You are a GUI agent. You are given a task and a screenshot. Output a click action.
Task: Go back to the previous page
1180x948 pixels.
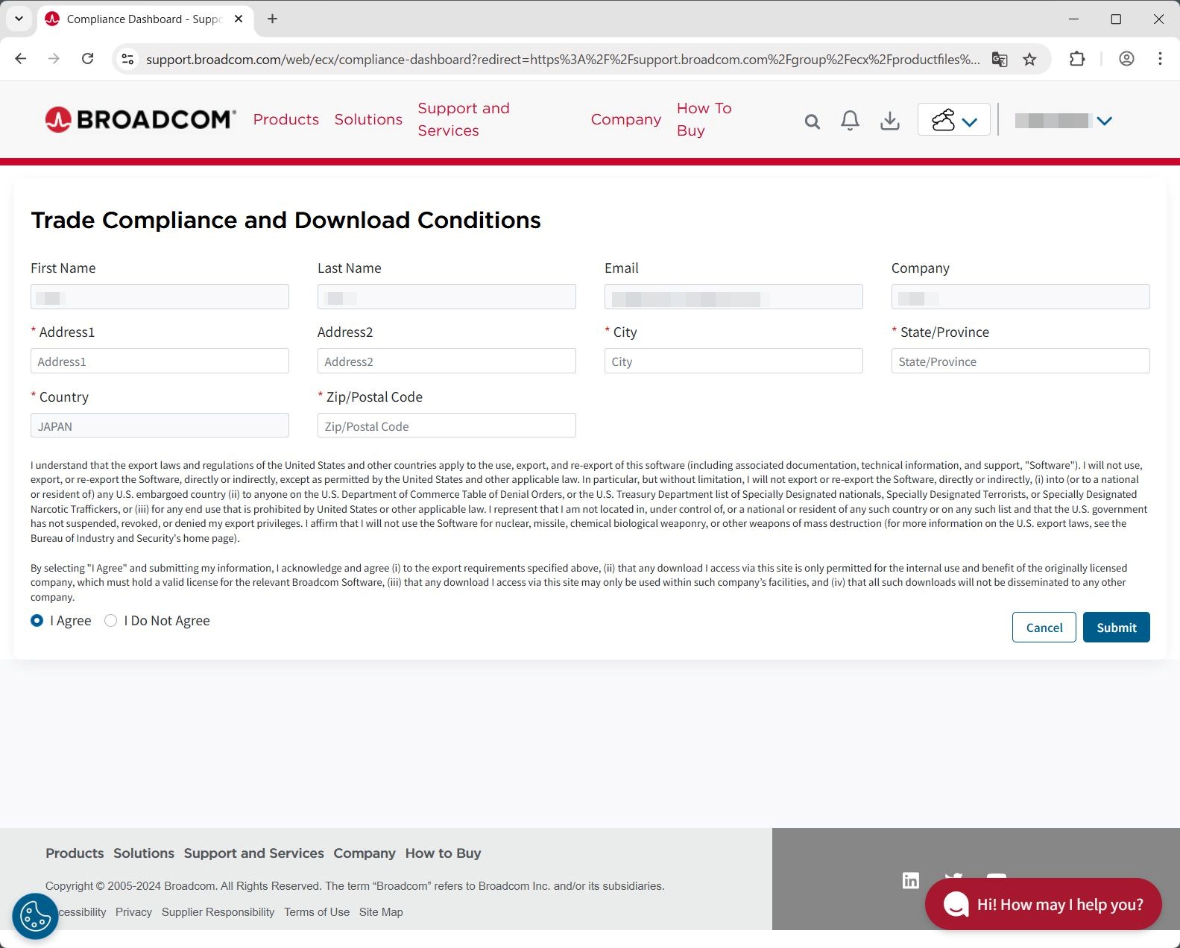(x=21, y=59)
